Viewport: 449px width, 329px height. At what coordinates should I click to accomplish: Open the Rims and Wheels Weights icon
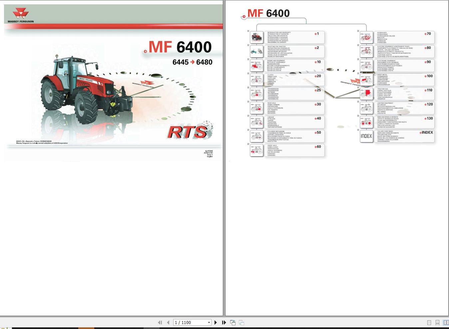click(x=366, y=122)
